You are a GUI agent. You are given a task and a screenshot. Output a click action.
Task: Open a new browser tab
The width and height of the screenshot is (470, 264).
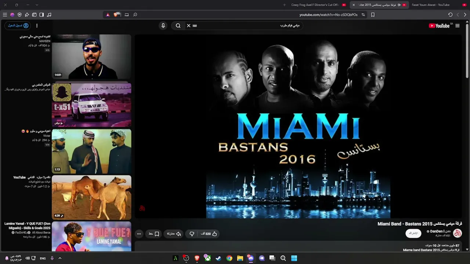[284, 5]
